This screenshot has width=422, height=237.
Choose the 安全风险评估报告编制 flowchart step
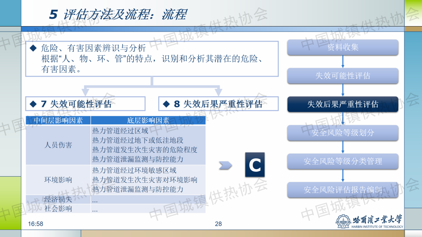pos(343,190)
